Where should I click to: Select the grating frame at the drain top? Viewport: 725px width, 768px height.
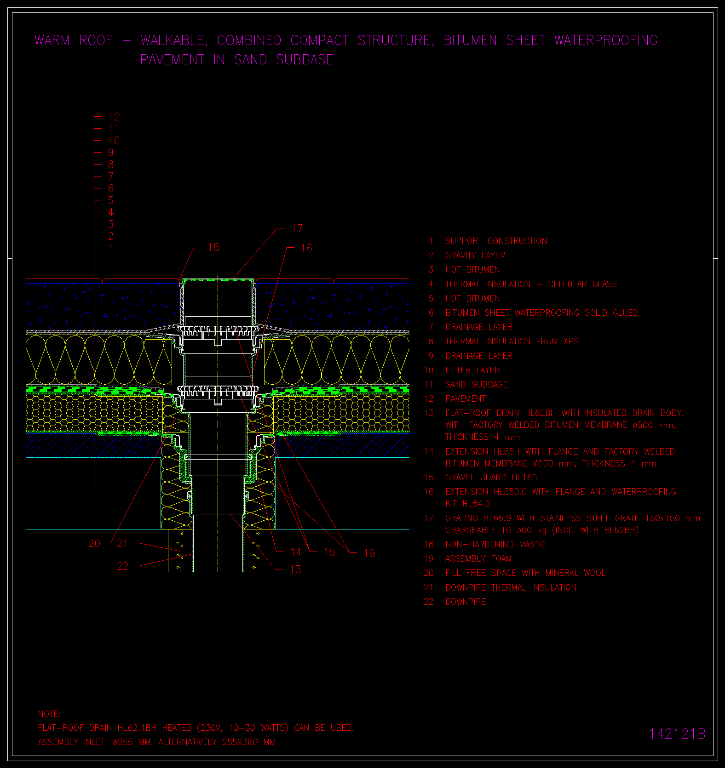click(x=217, y=280)
